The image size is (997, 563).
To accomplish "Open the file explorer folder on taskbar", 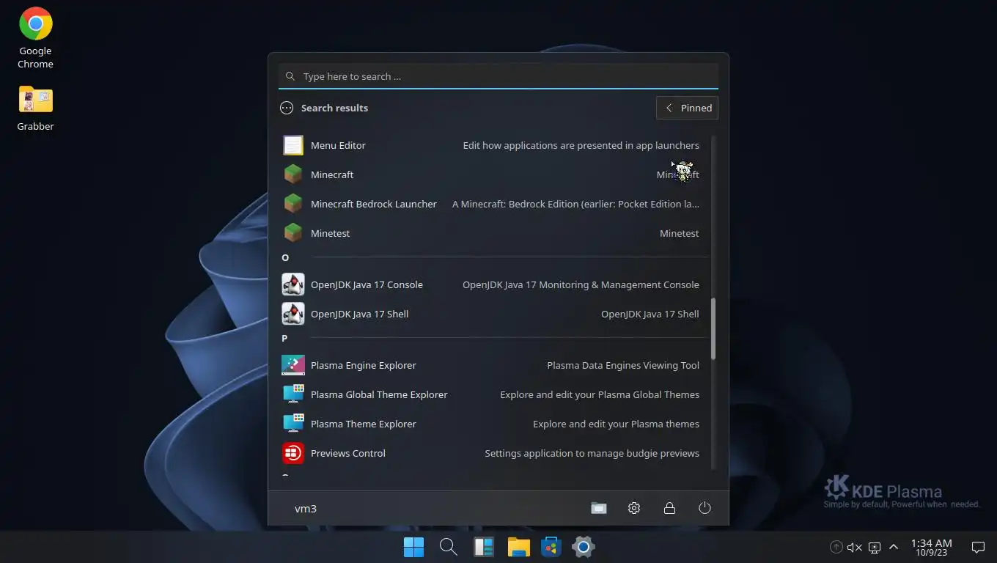I will tap(519, 547).
